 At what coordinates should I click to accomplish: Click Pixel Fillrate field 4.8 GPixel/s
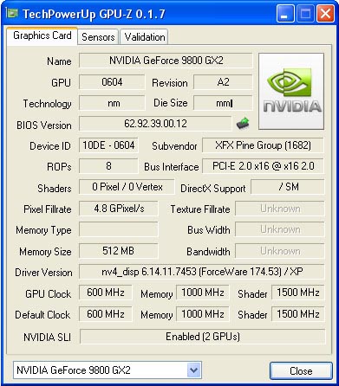point(119,209)
